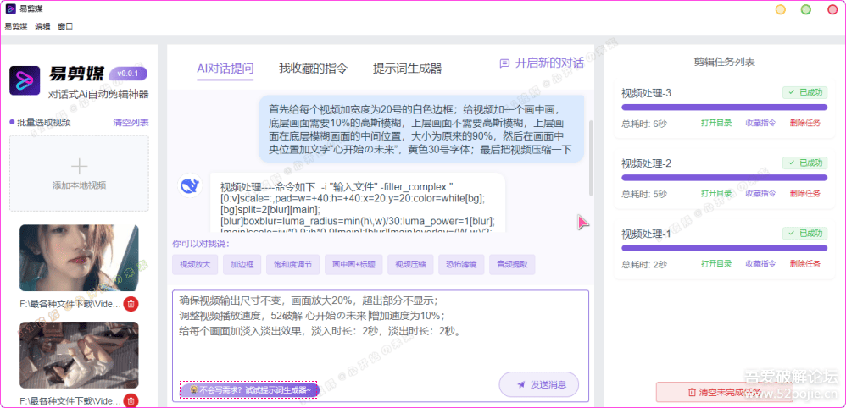Open directory for 视频处理-2
846x408 pixels.
(x=716, y=193)
